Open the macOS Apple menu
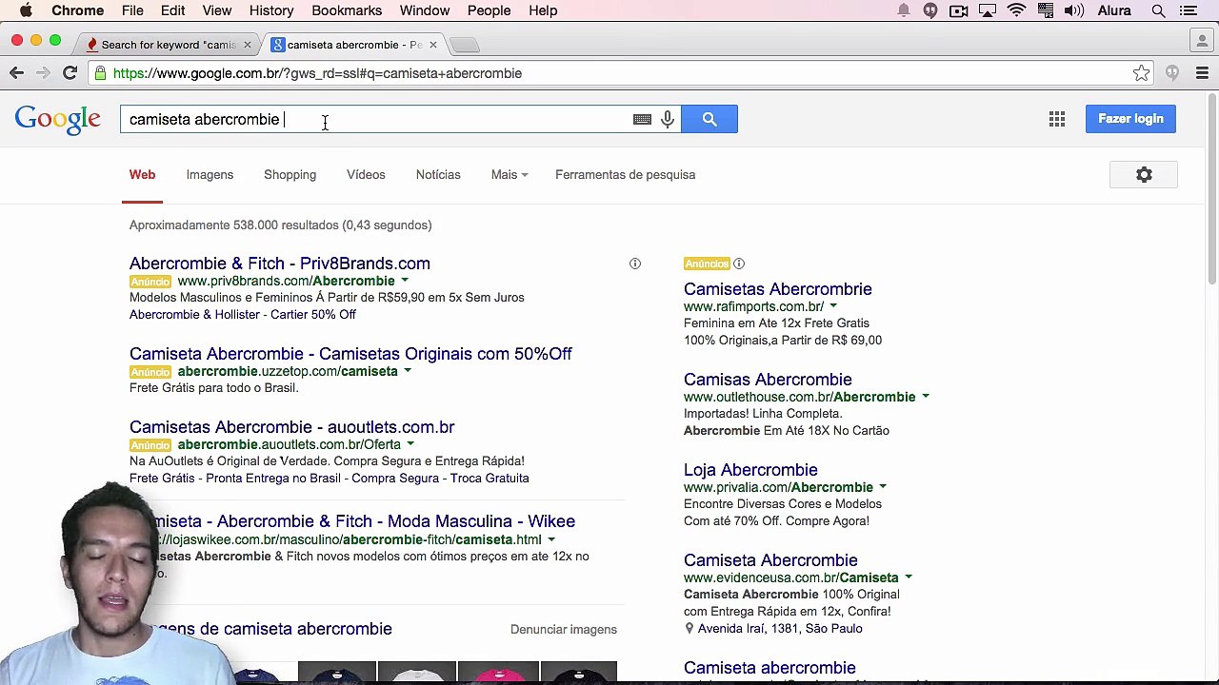The width and height of the screenshot is (1219, 685). [x=26, y=10]
